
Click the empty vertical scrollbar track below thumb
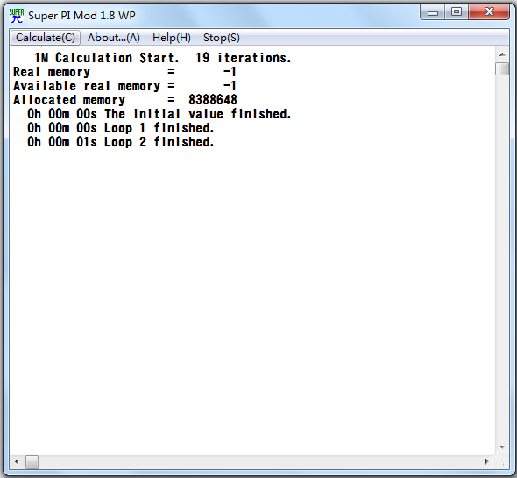click(502, 258)
